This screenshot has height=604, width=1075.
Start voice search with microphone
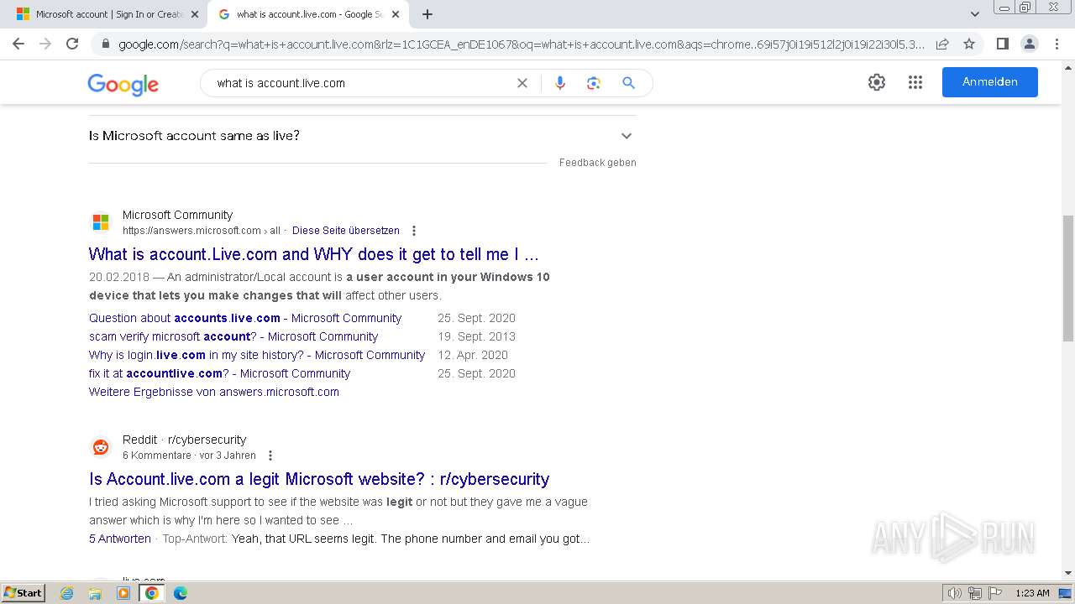click(x=560, y=83)
